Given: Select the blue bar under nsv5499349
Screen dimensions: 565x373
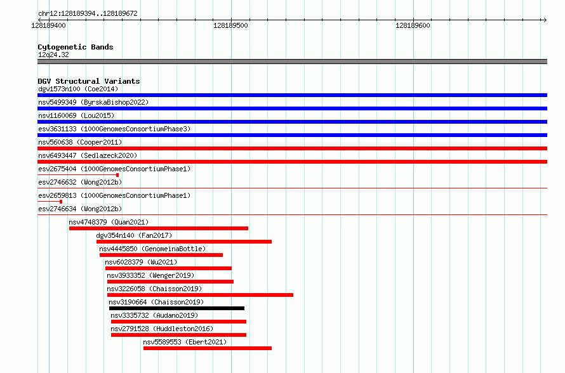Looking at the screenshot, I should [292, 108].
